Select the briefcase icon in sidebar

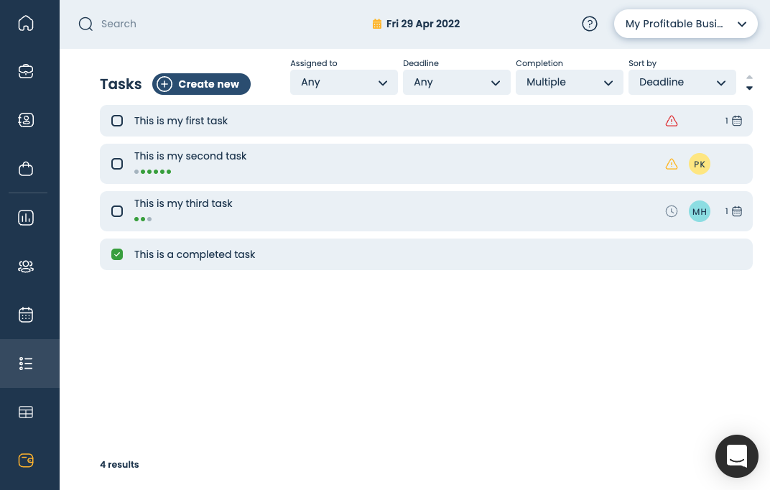tap(26, 71)
